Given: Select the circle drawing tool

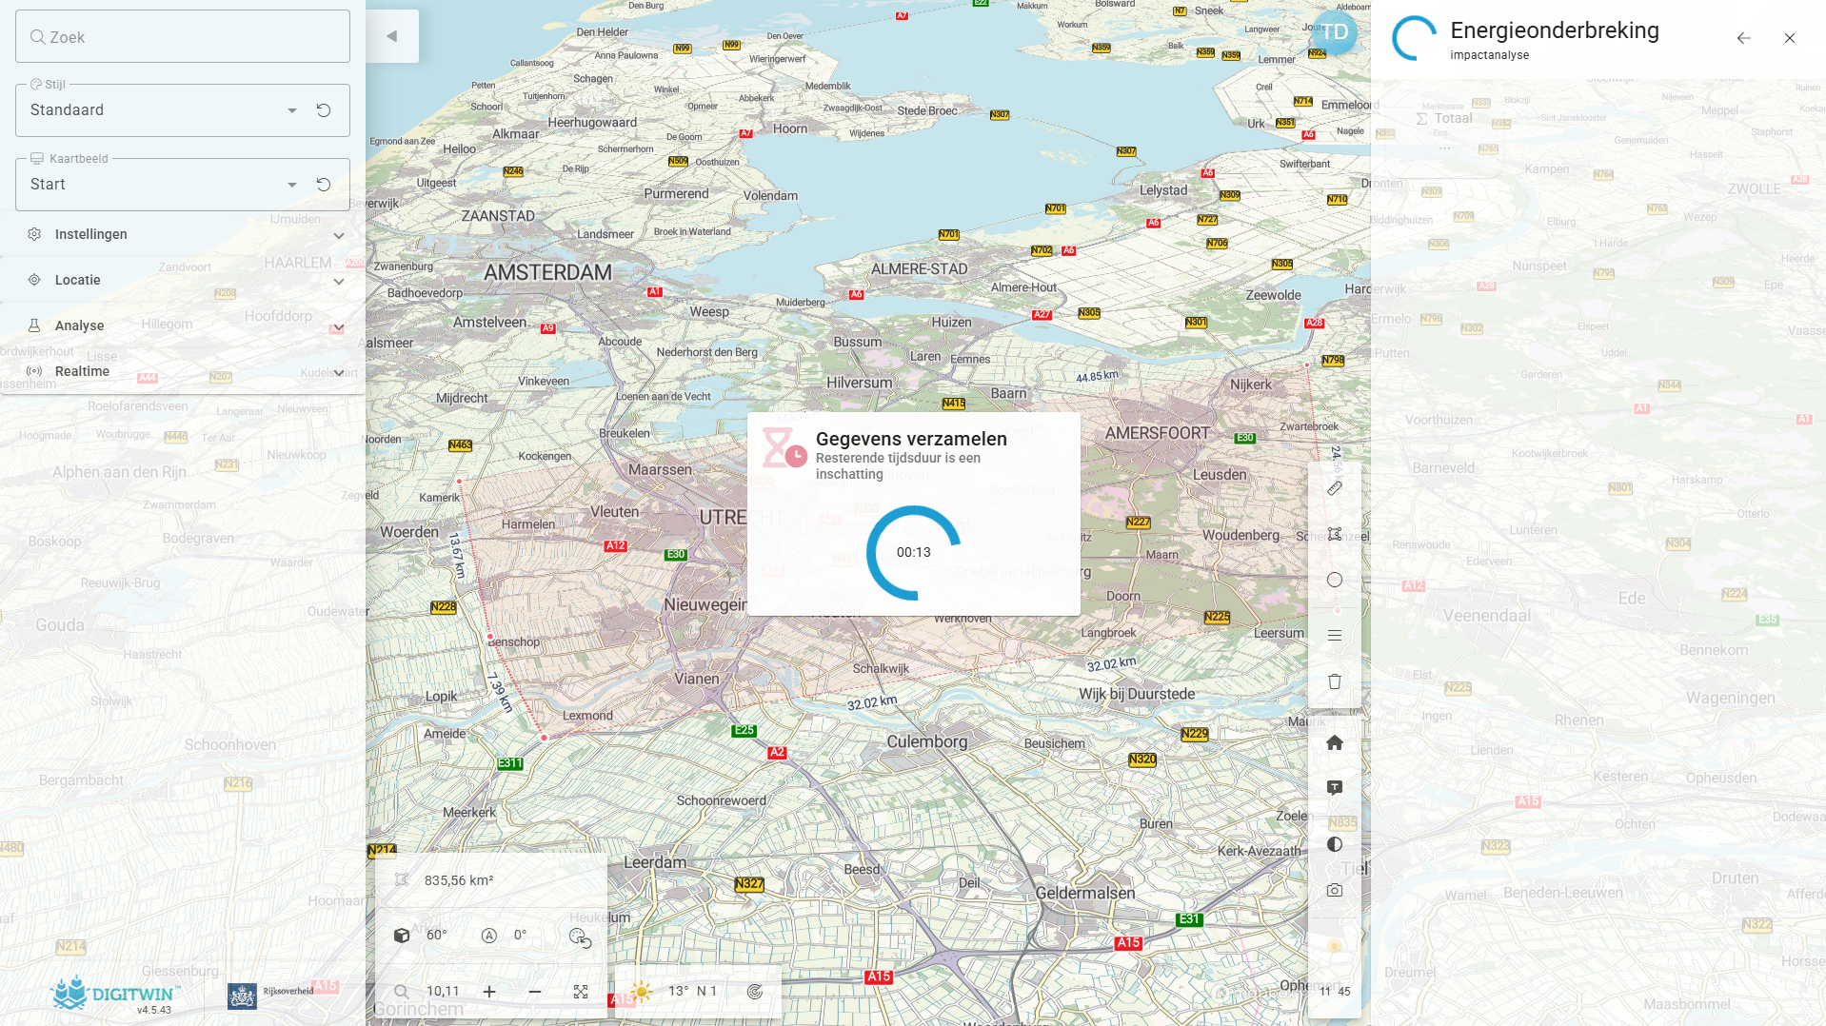Looking at the screenshot, I should 1335,580.
